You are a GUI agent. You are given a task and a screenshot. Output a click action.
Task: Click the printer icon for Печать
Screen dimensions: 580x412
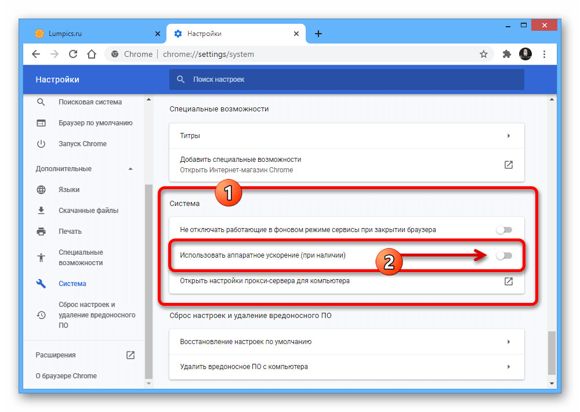pos(41,232)
